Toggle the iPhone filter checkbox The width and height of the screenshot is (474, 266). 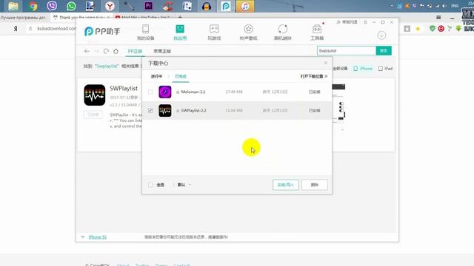tap(355, 69)
